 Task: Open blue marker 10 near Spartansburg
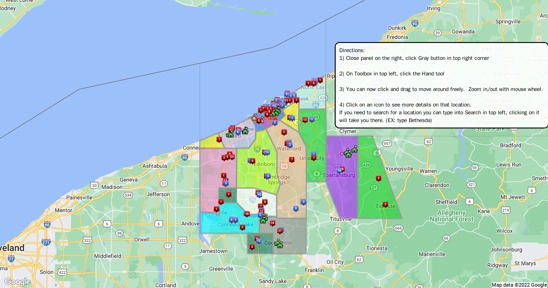coord(339,170)
